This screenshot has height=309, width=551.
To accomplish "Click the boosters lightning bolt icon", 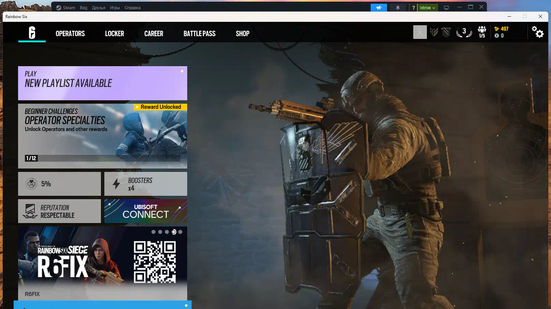I will (117, 184).
